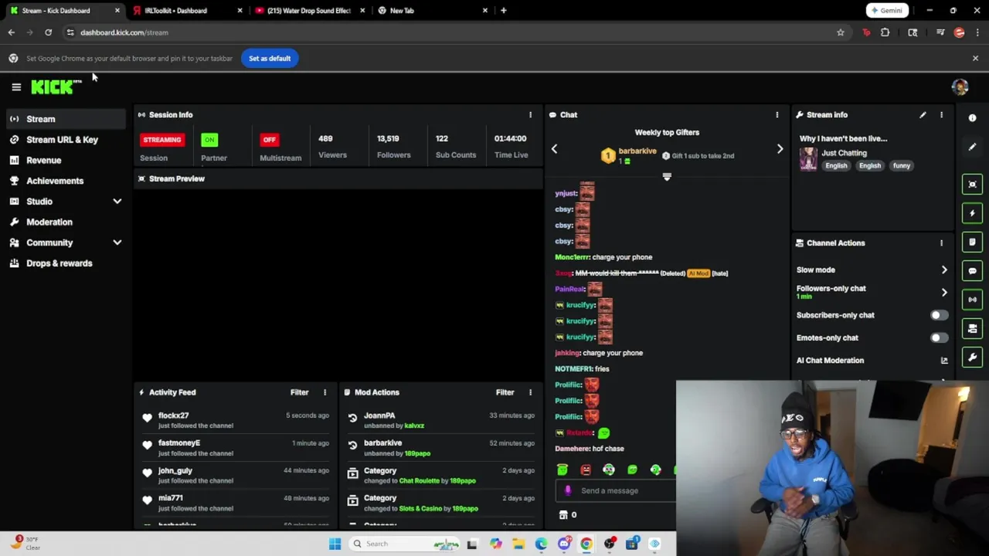Toggle the channel actions widget icon

pos(972,329)
